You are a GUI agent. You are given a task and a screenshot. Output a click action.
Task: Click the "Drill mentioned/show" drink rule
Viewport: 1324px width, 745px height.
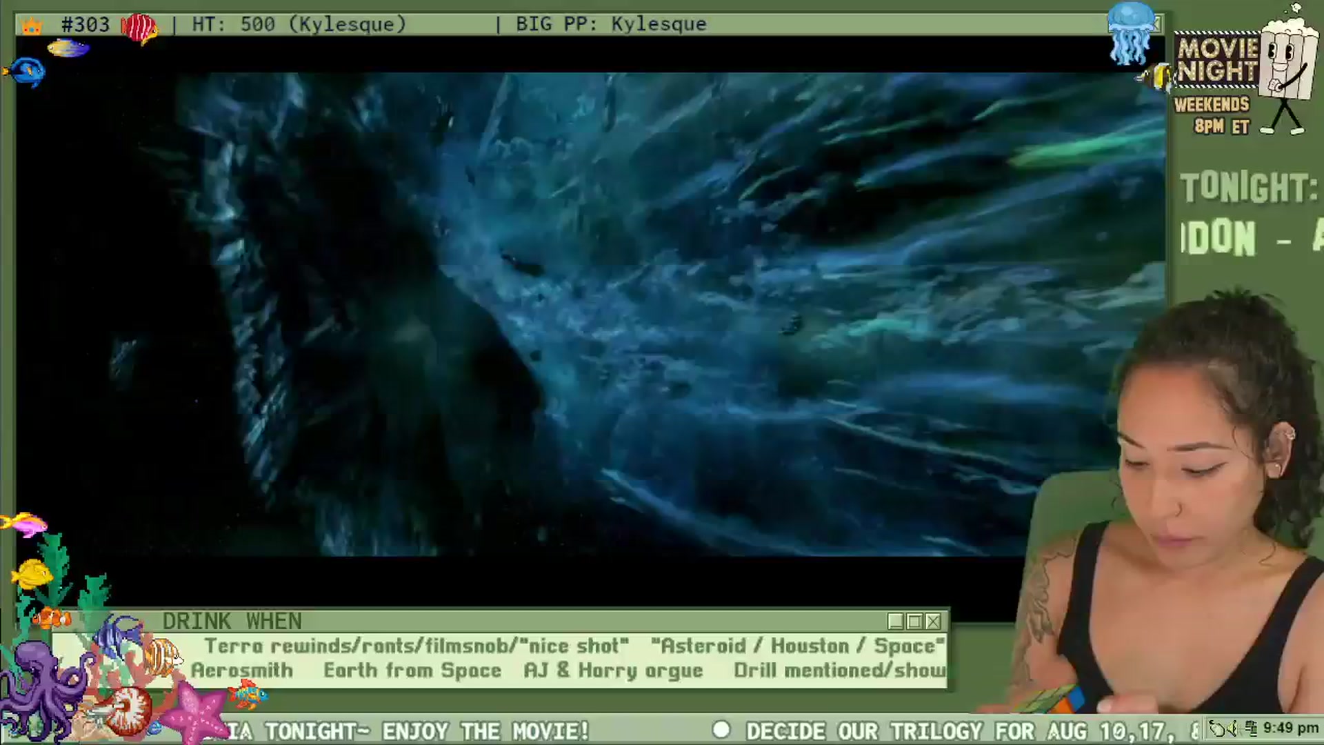pyautogui.click(x=840, y=670)
